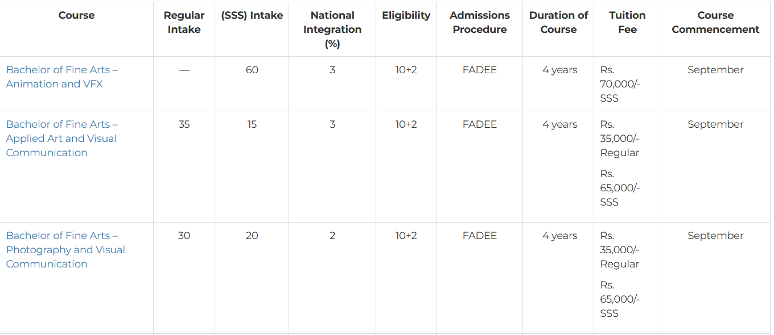The image size is (774, 335).
Task: Click the dash in Animation and VFX row
Action: click(184, 70)
